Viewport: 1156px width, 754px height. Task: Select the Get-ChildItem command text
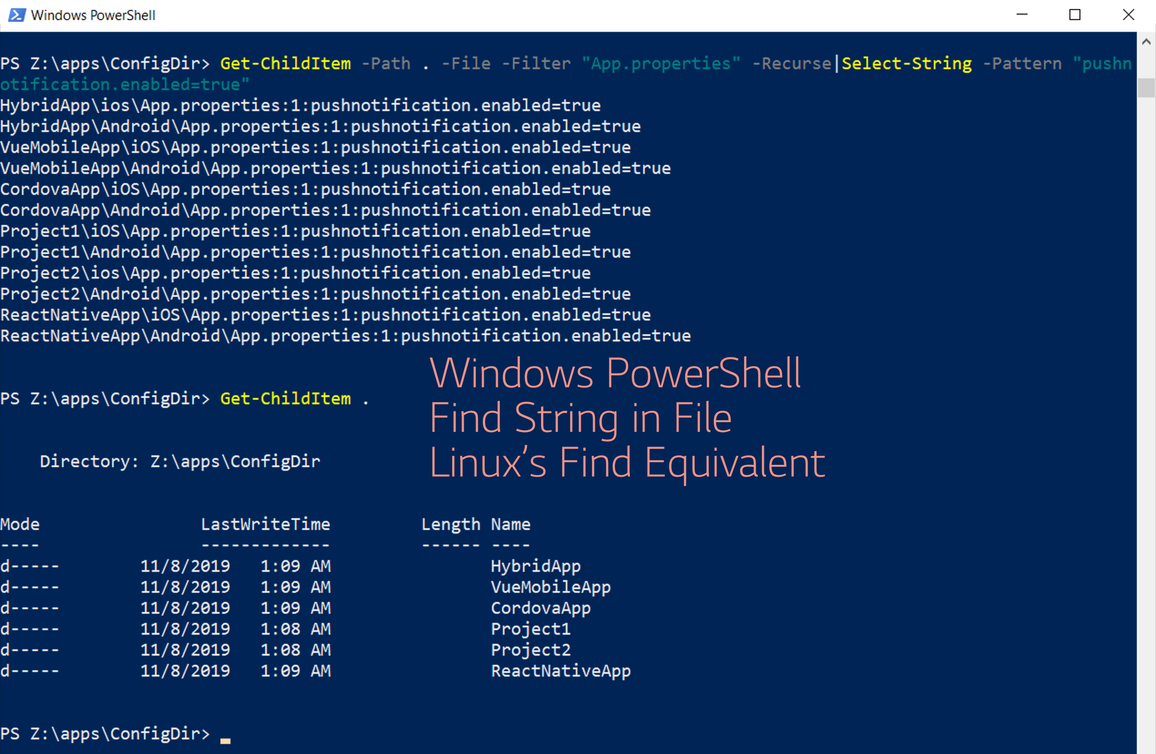(285, 63)
